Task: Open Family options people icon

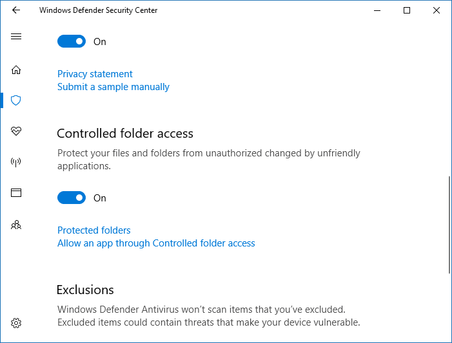Action: [x=16, y=225]
